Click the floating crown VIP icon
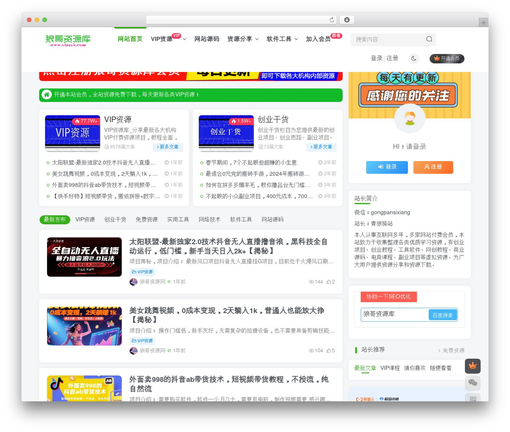510x432 pixels. tap(473, 366)
